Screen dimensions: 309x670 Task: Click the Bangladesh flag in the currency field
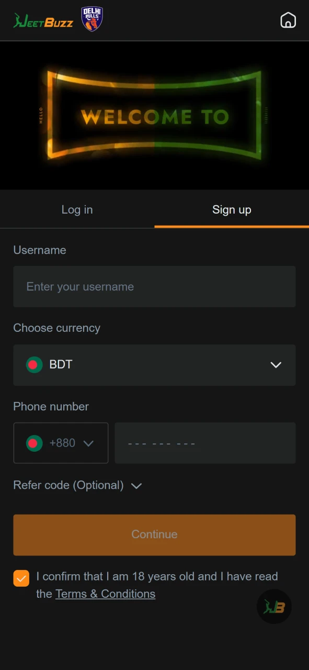click(33, 364)
